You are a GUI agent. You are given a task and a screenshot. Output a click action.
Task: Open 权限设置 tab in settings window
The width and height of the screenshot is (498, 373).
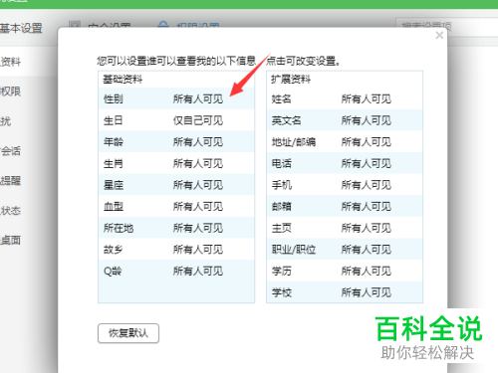[198, 25]
